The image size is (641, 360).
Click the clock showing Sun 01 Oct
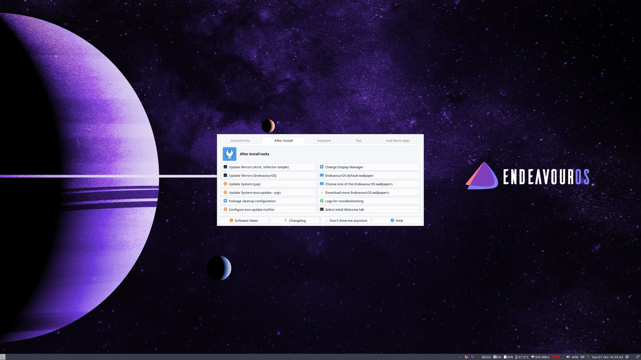point(607,357)
